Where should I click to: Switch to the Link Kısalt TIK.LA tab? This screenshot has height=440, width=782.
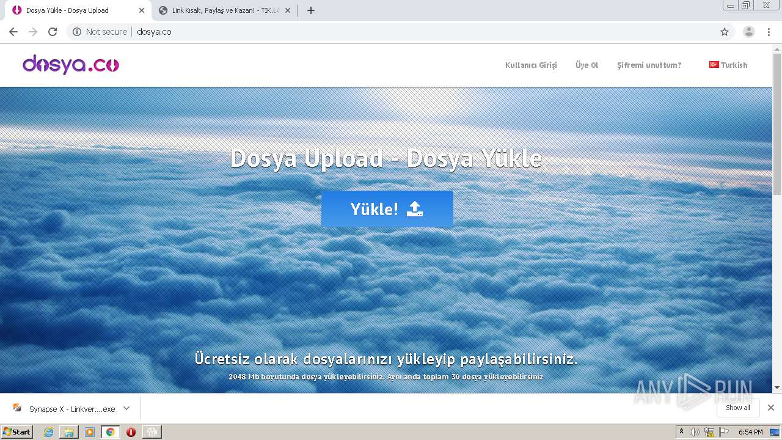pos(225,10)
